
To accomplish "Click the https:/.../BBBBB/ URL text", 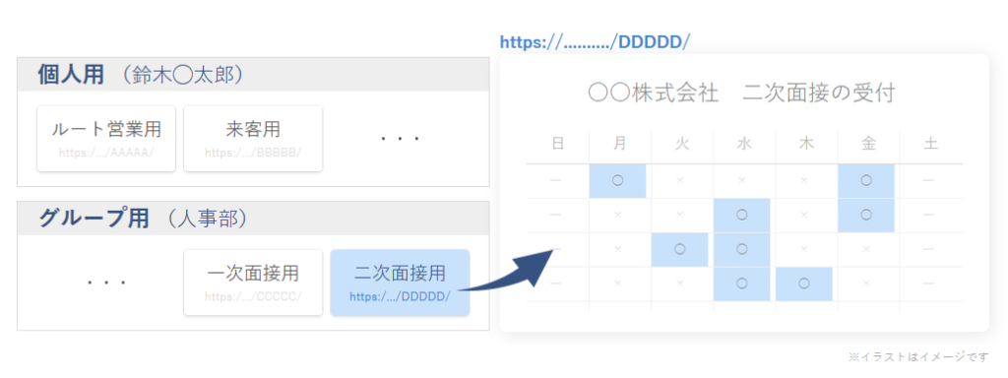I will (253, 153).
